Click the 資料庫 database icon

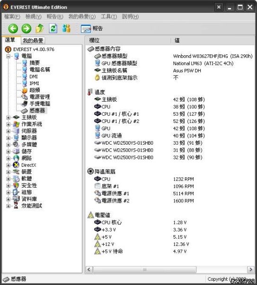point(16,199)
